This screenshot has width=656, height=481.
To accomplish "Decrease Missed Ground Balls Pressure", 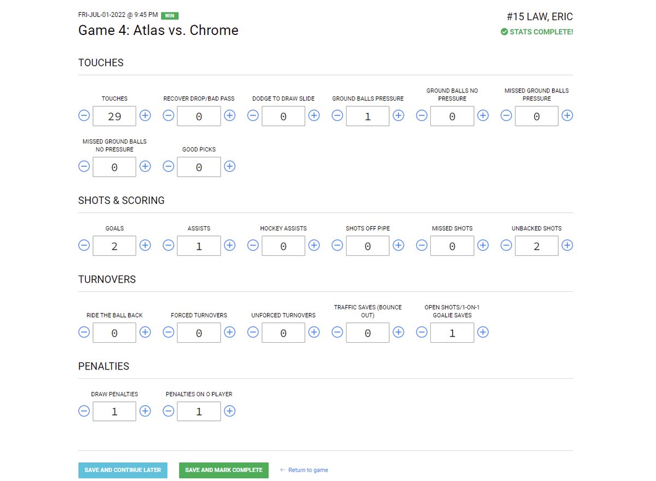I will [x=506, y=115].
